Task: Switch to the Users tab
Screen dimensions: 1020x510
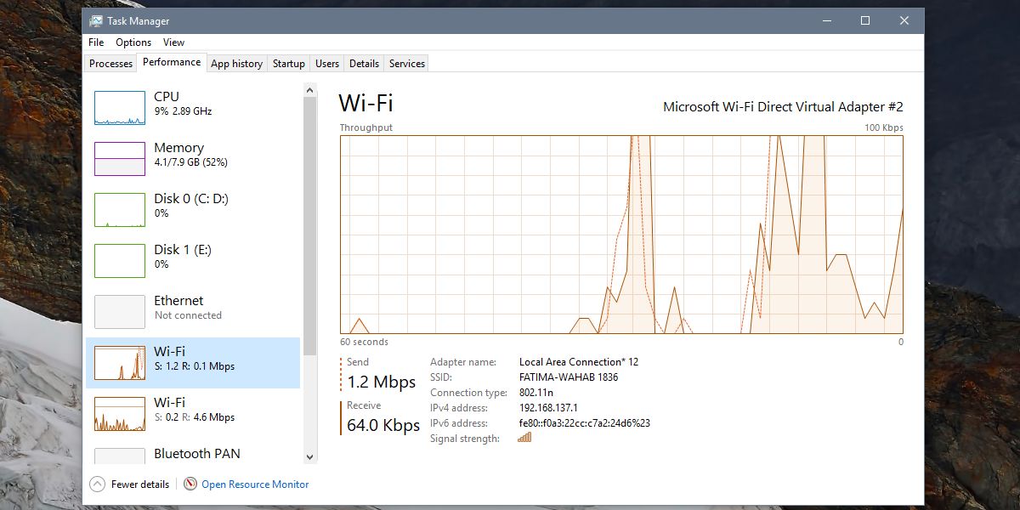Action: coord(327,64)
